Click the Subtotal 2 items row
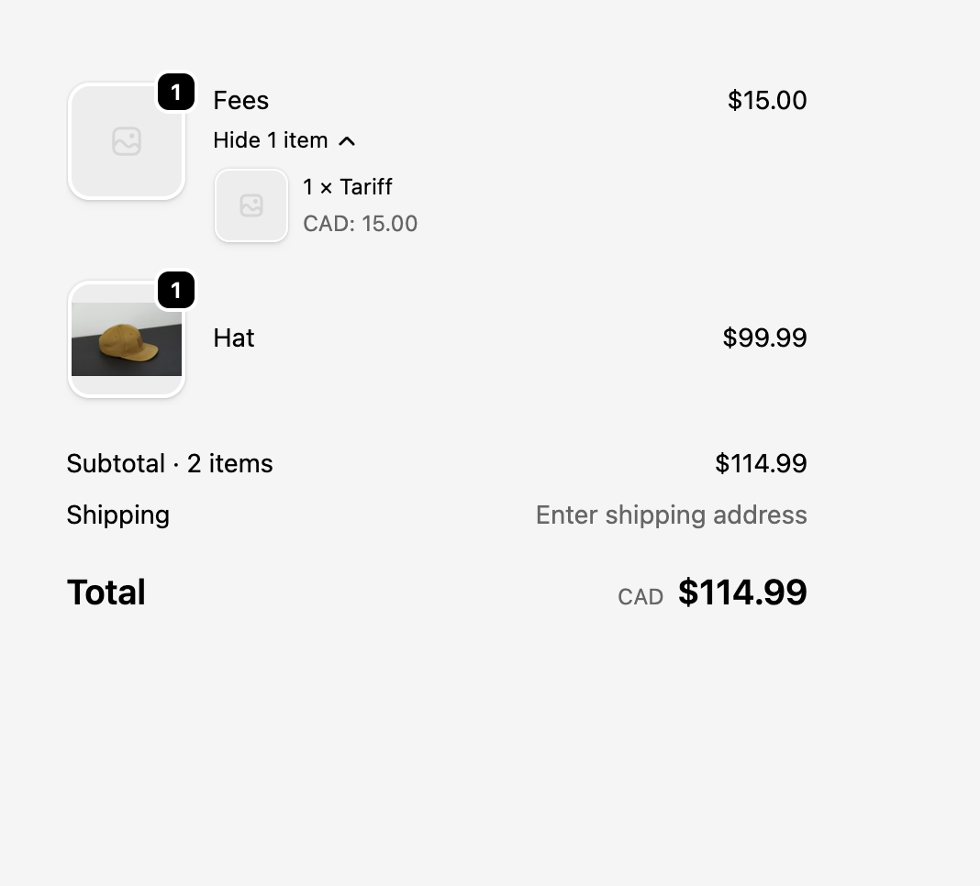 pos(170,463)
